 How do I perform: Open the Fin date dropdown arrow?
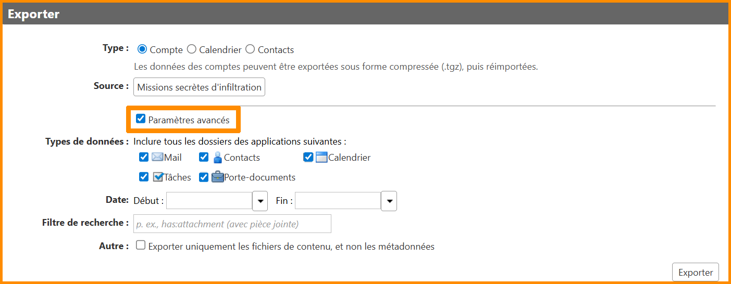point(389,201)
